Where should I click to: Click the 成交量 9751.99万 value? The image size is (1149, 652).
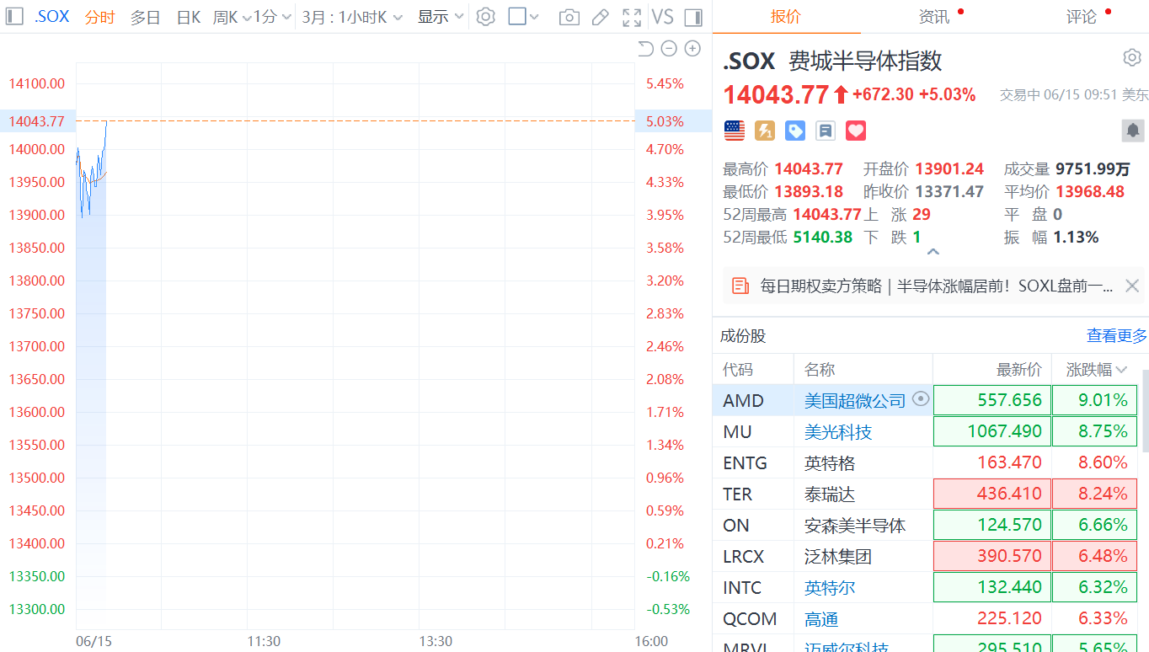[x=1093, y=168]
